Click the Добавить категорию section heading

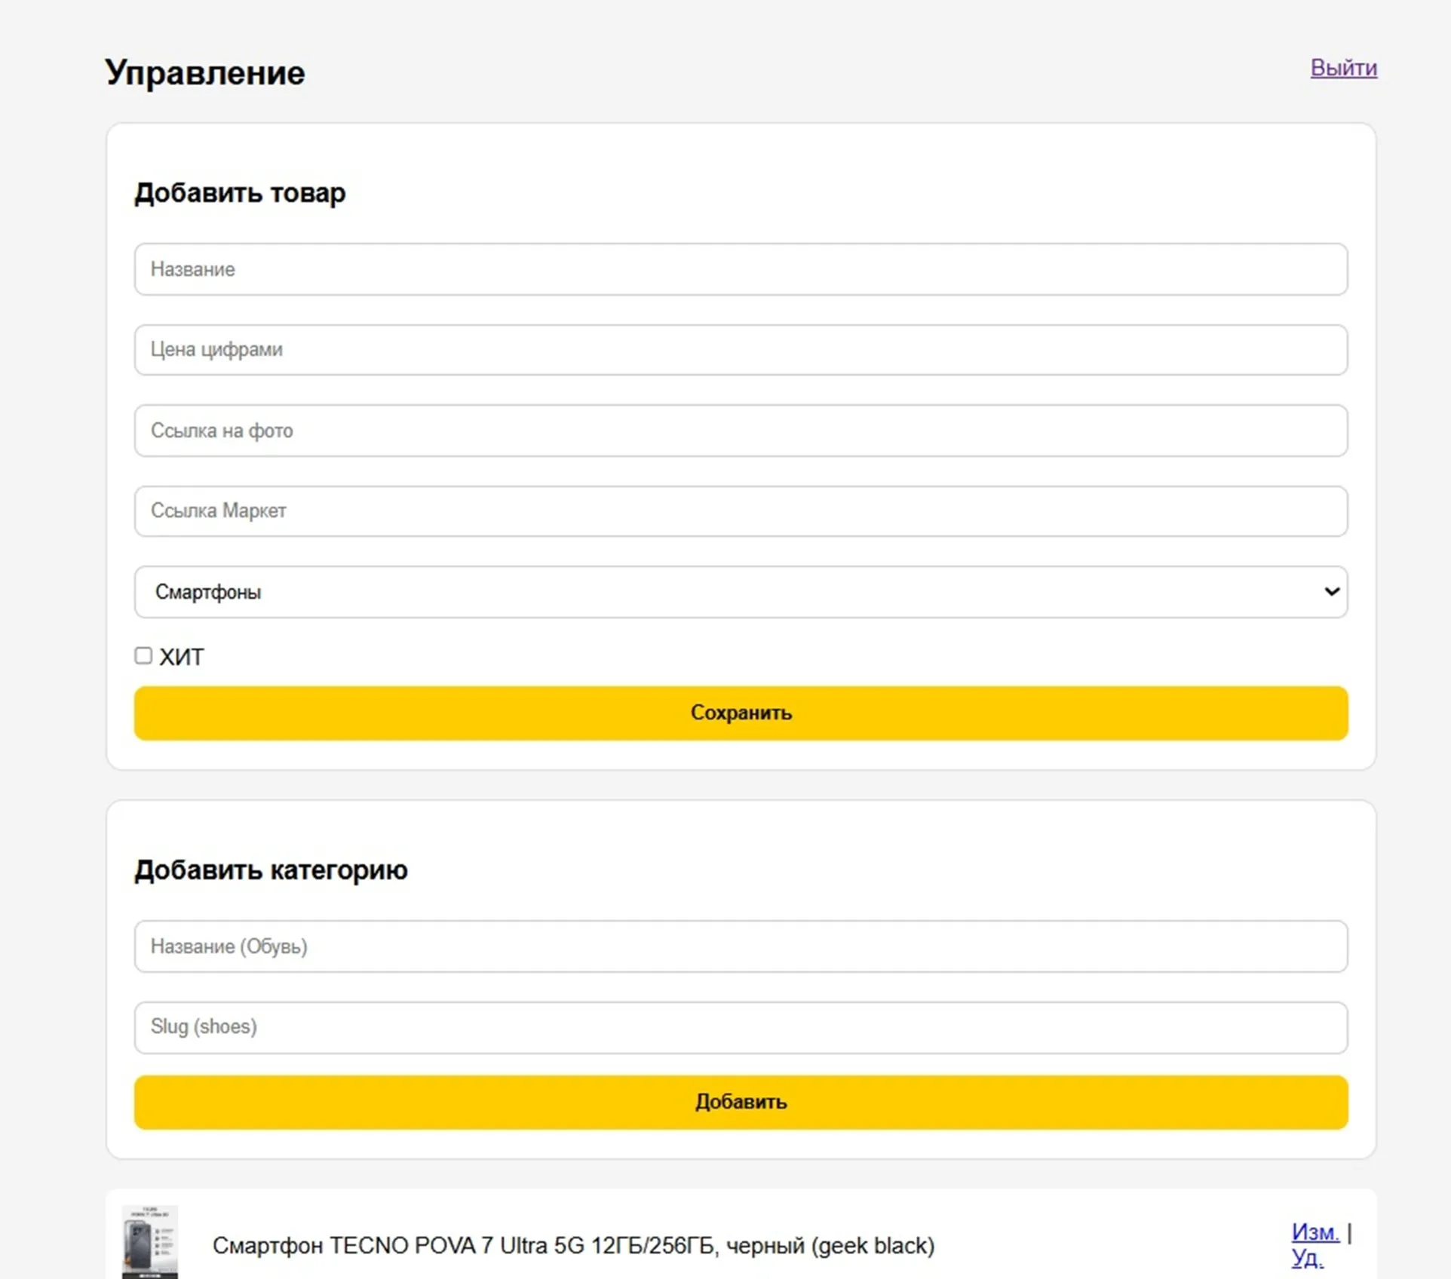tap(271, 870)
